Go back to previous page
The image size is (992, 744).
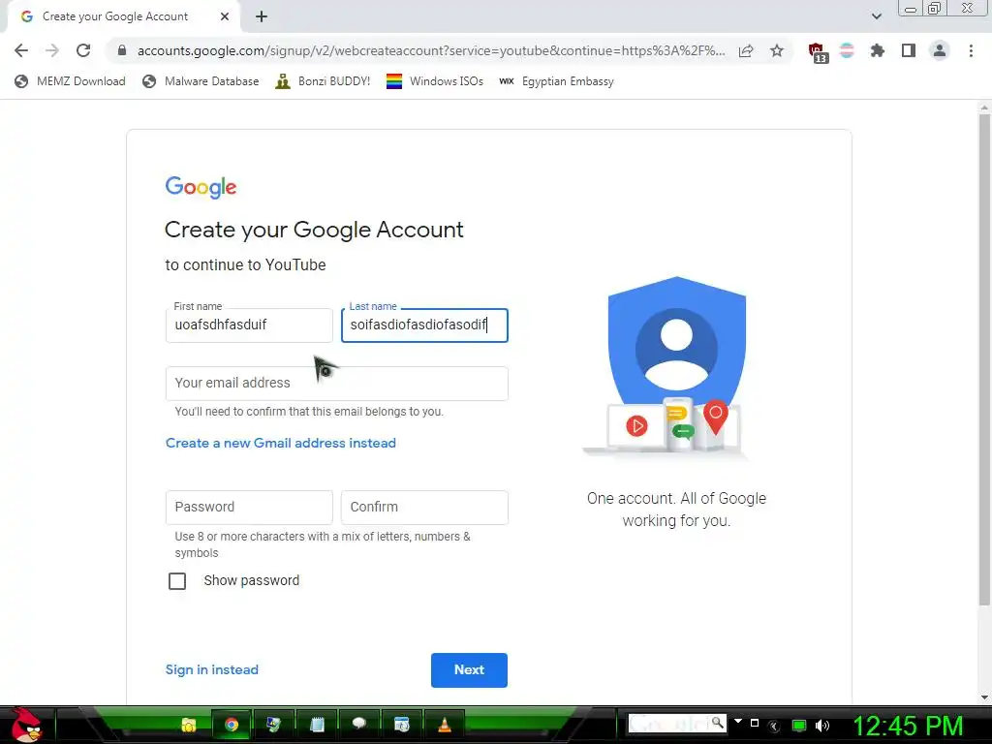[21, 50]
